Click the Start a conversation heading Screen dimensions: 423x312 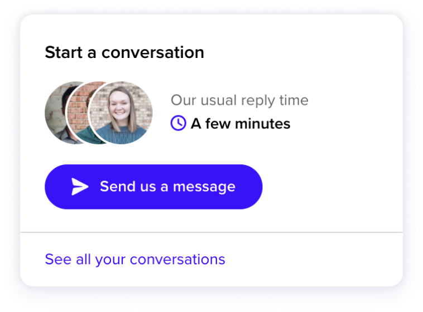pyautogui.click(x=124, y=52)
